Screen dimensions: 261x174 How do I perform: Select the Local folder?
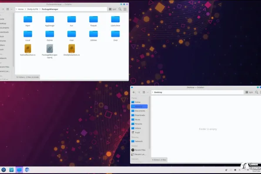click(28, 36)
